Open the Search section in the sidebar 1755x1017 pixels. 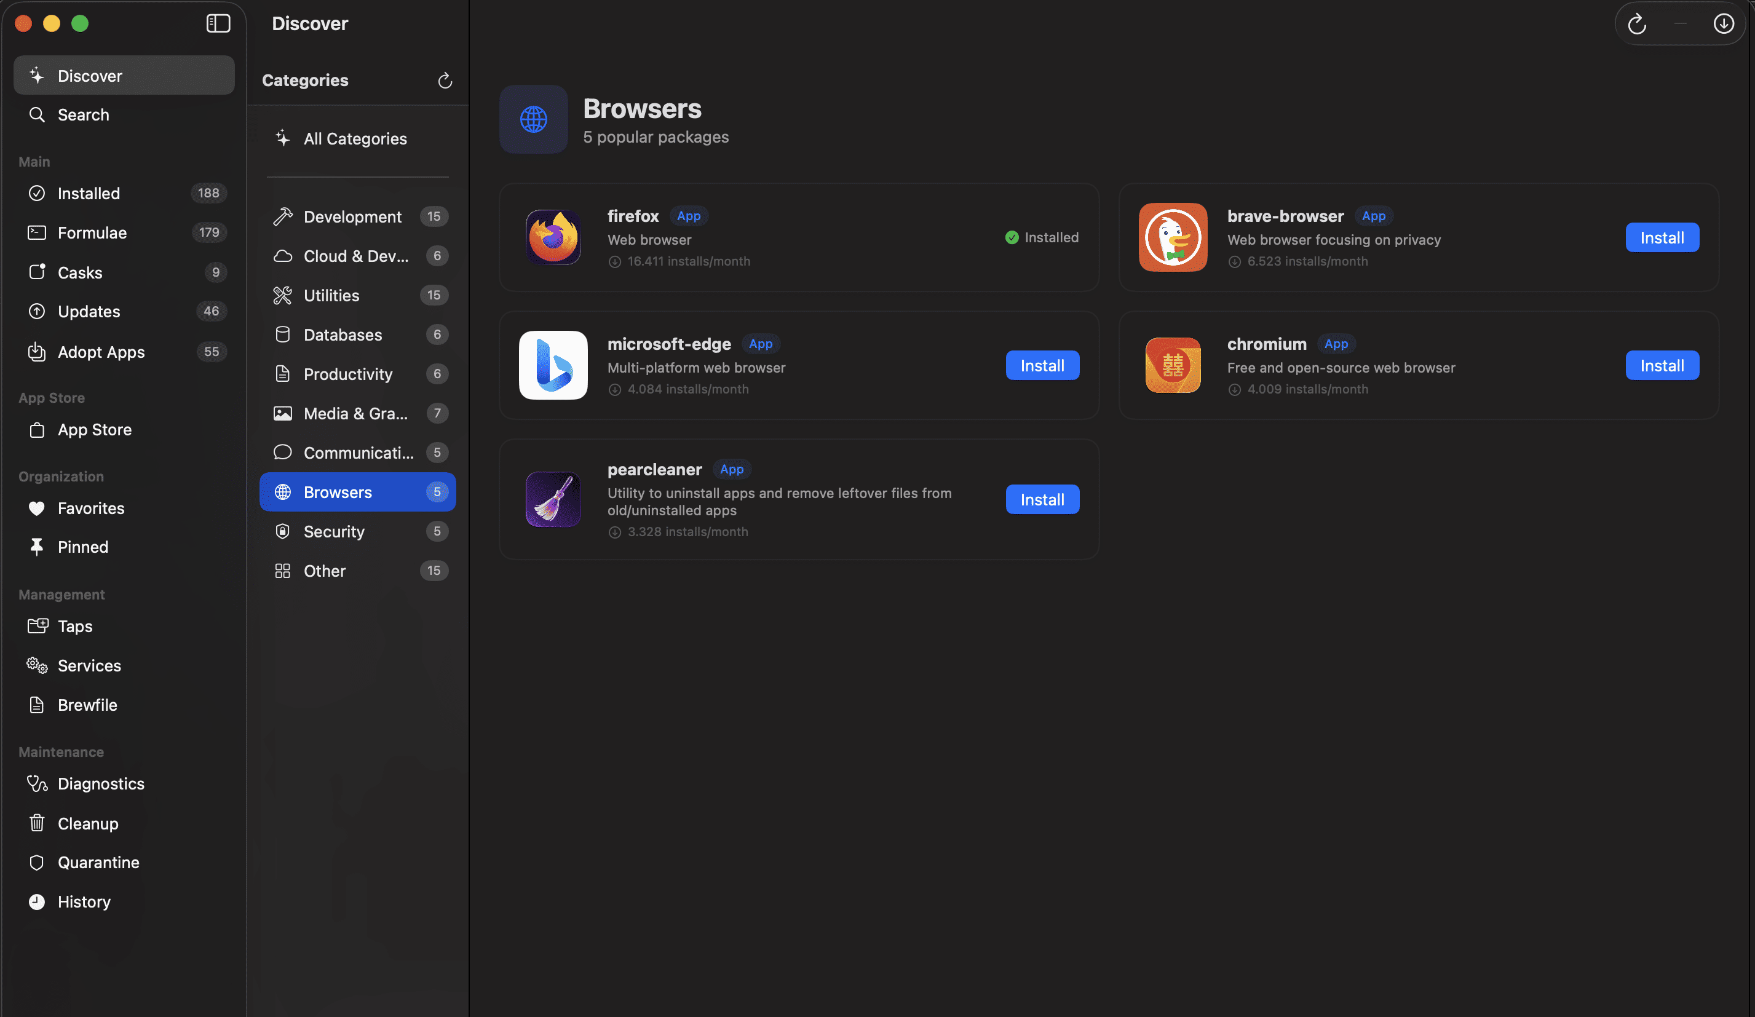tap(83, 114)
